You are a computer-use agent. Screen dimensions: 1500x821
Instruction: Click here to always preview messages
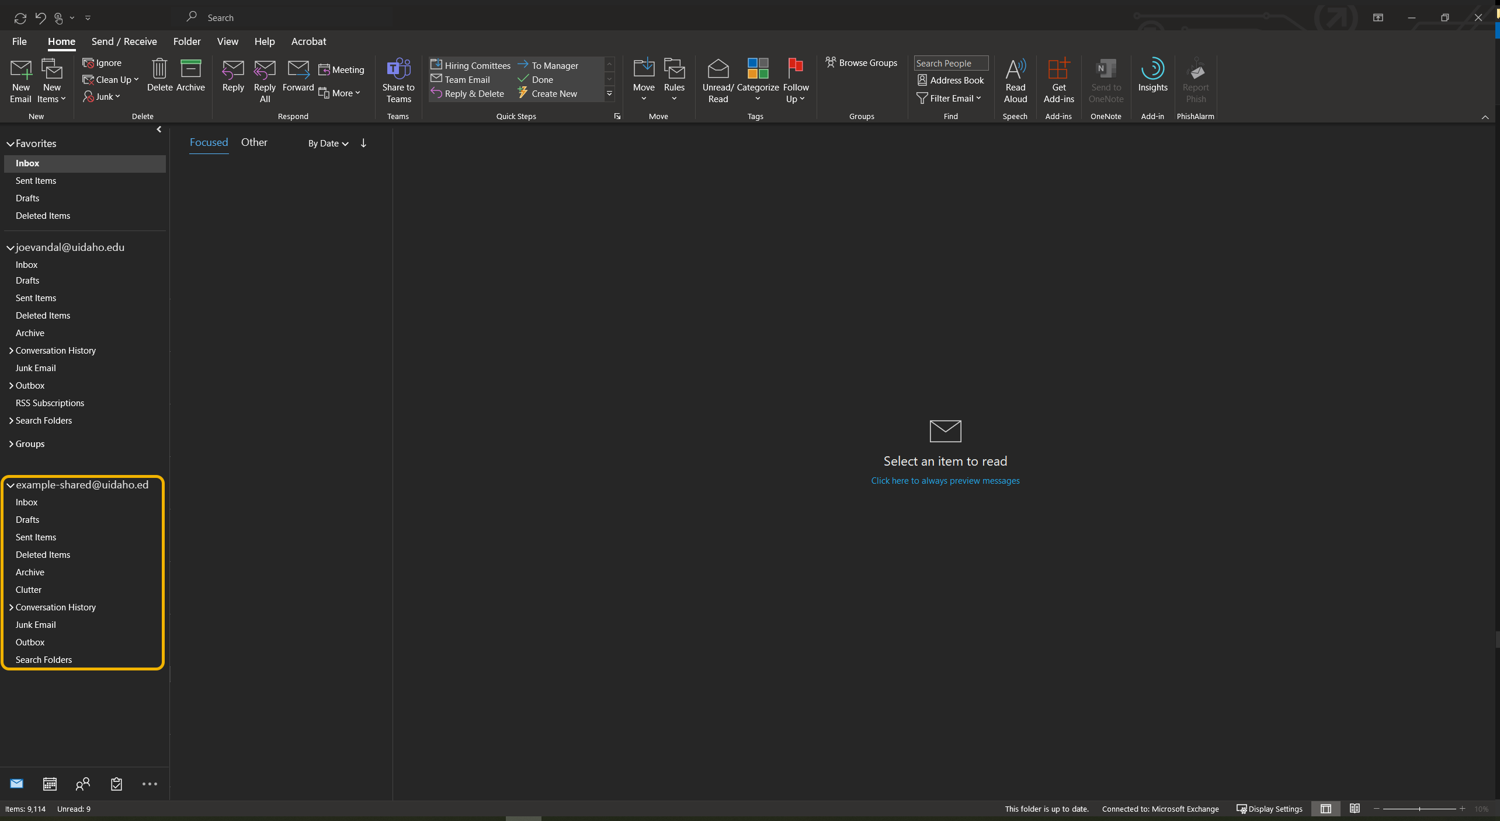945,480
